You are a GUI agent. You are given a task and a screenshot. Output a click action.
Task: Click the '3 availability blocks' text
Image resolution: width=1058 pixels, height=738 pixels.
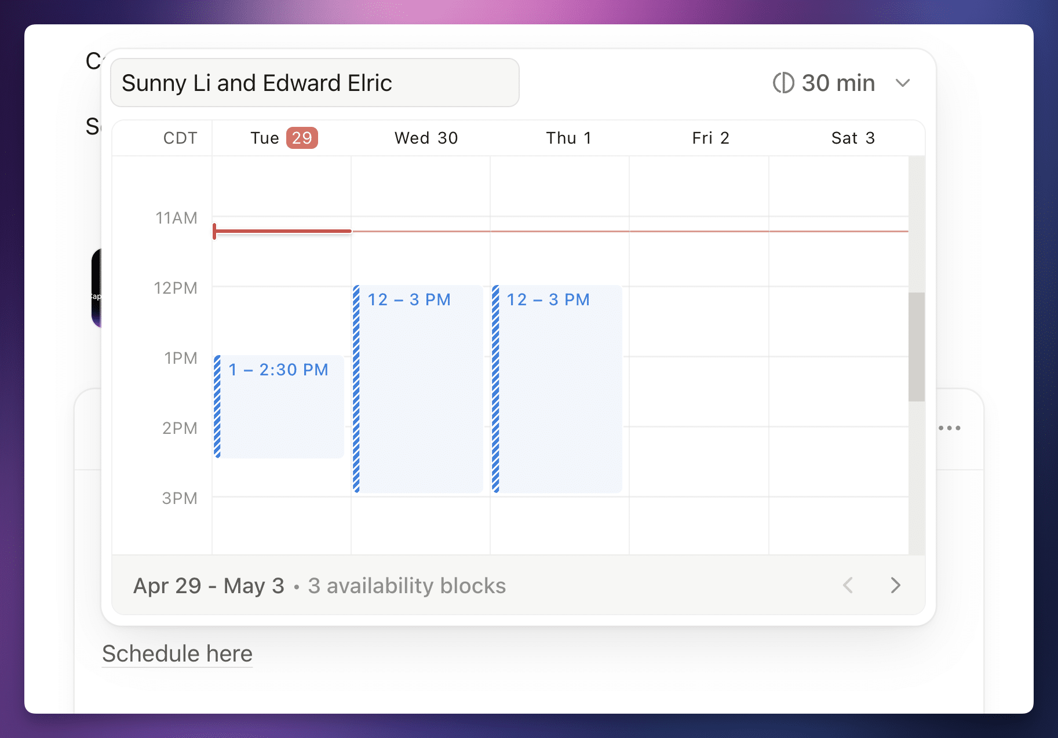407,586
